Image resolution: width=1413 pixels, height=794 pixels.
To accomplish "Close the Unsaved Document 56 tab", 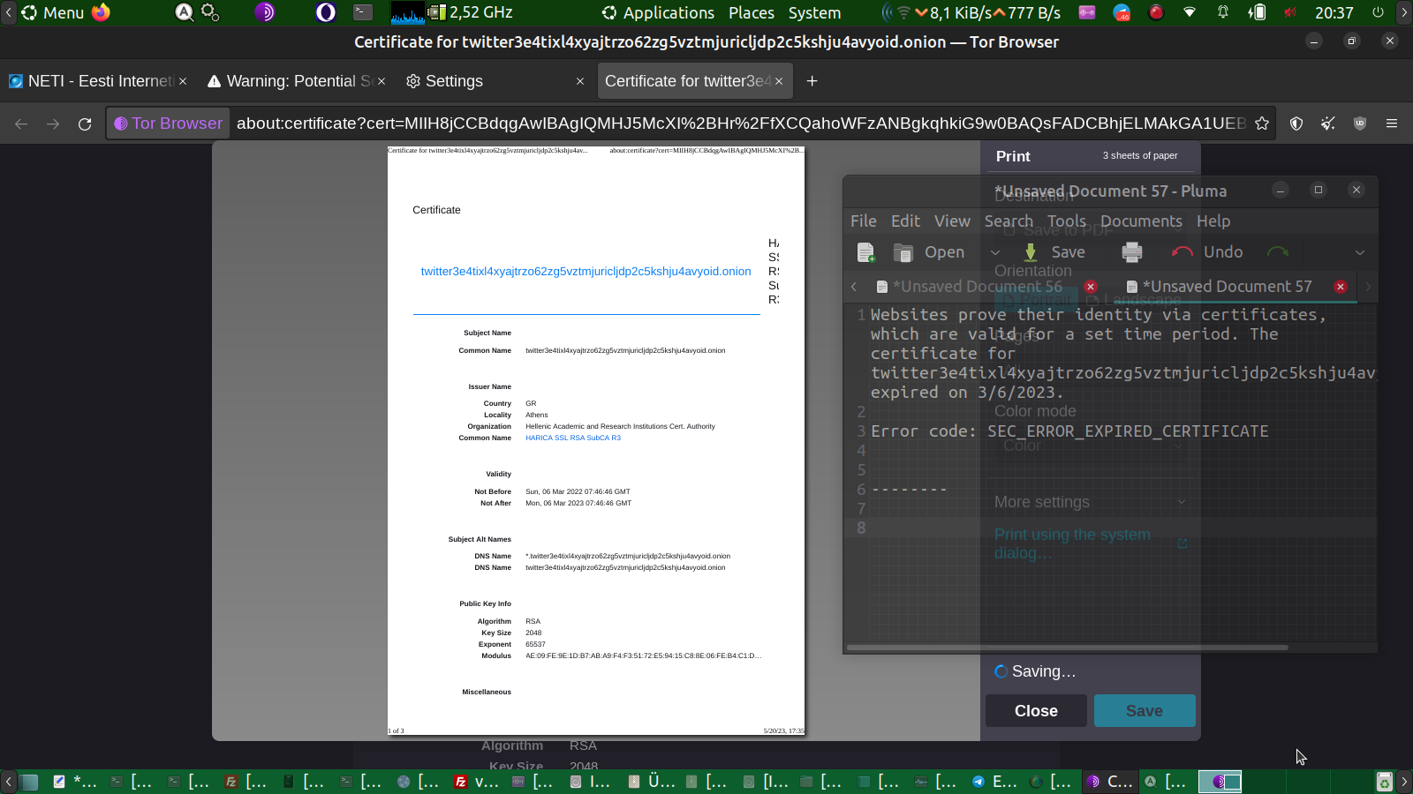I will (1091, 287).
